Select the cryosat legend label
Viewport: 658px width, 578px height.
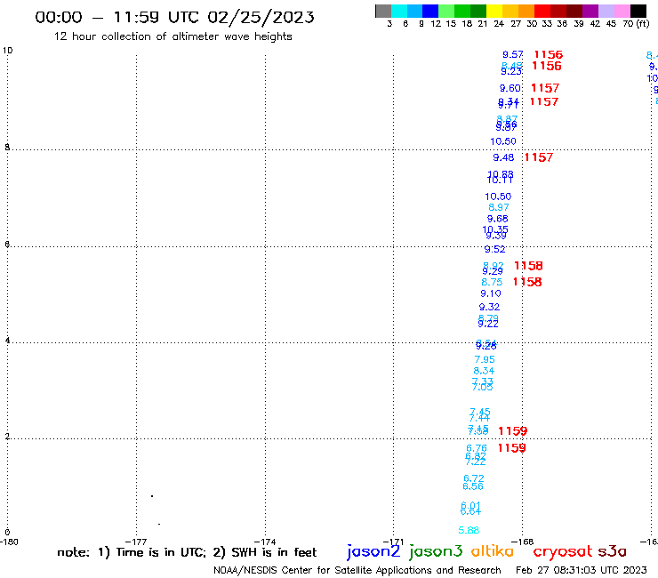tap(563, 552)
